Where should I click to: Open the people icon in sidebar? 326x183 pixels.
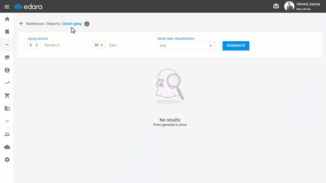pos(7,134)
